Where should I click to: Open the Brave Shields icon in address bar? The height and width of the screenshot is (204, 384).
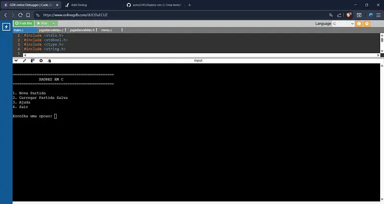click(349, 15)
